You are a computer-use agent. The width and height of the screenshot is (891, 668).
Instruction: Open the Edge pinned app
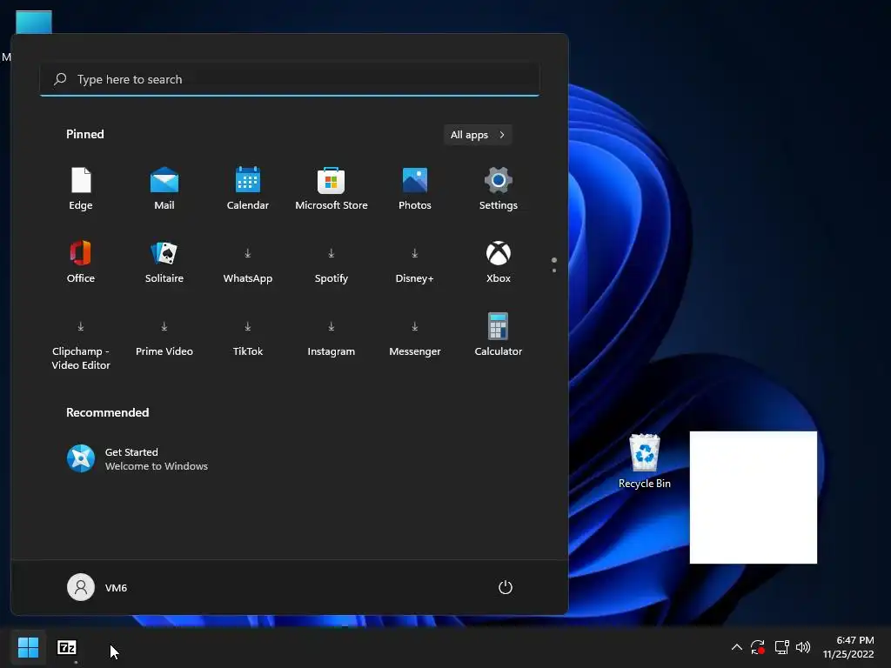[x=81, y=189]
